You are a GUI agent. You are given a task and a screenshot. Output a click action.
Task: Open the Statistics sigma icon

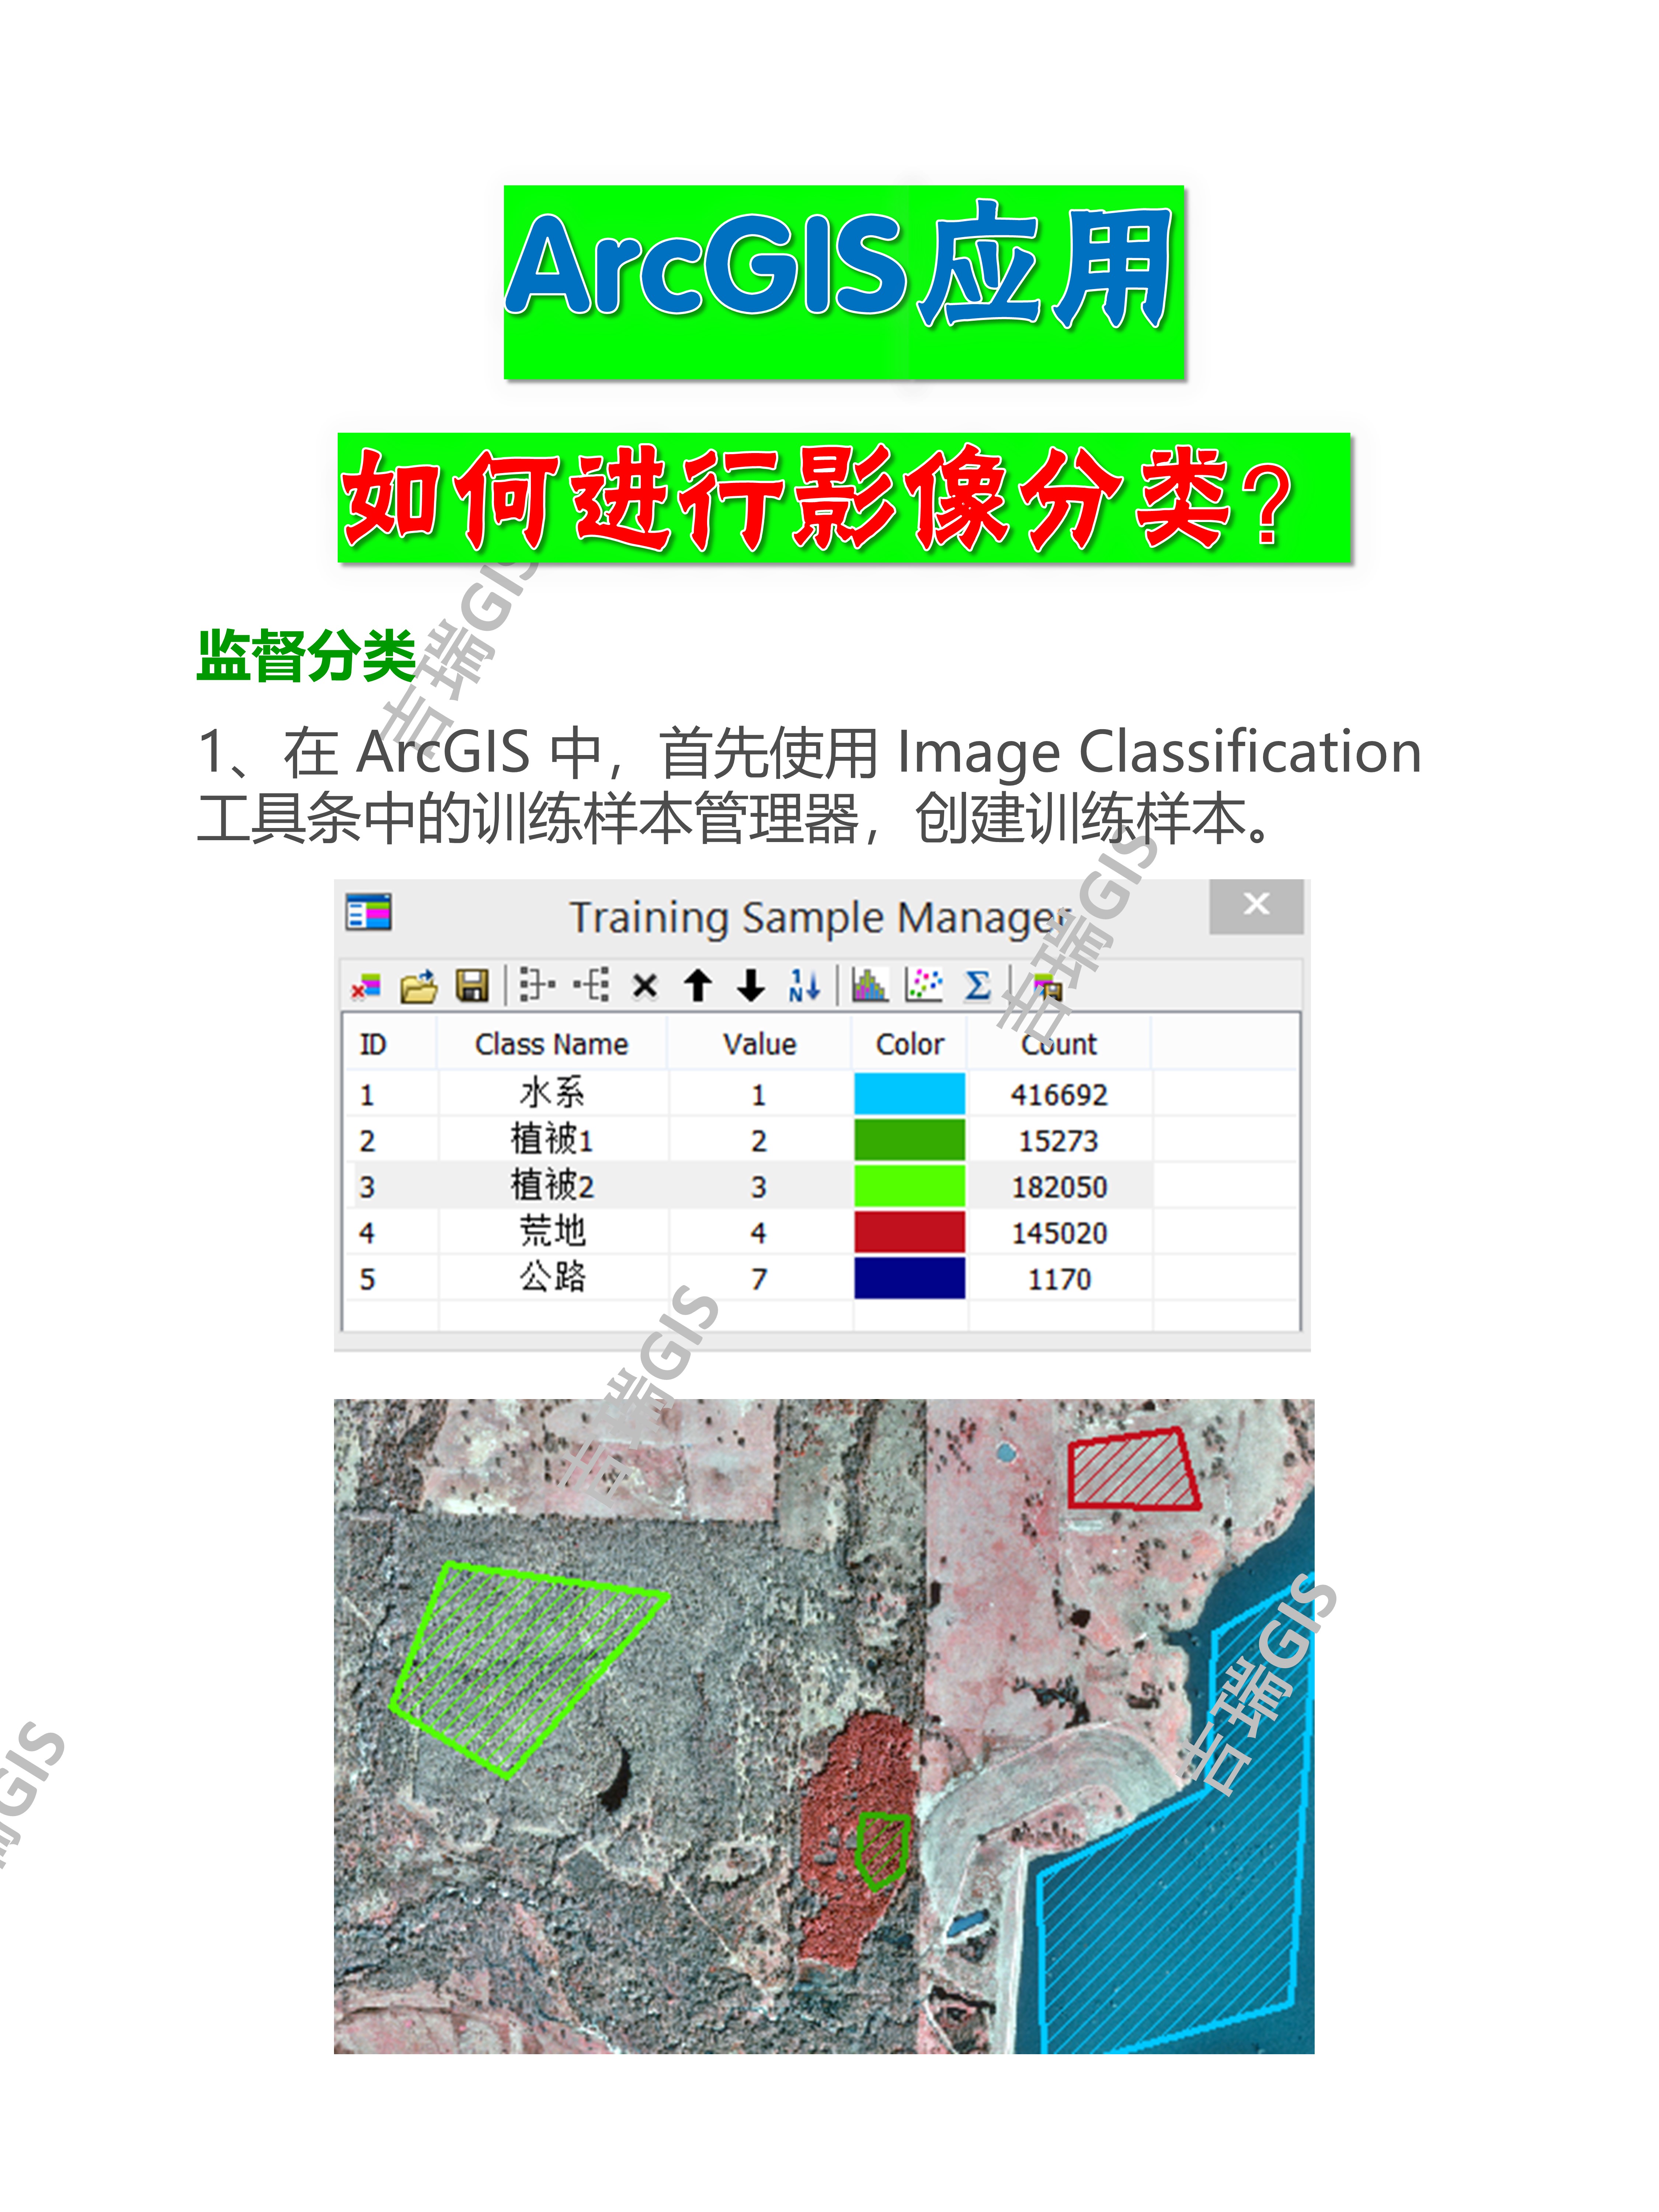click(977, 986)
